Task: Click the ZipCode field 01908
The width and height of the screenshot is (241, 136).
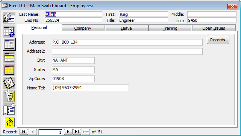Action: point(73,79)
